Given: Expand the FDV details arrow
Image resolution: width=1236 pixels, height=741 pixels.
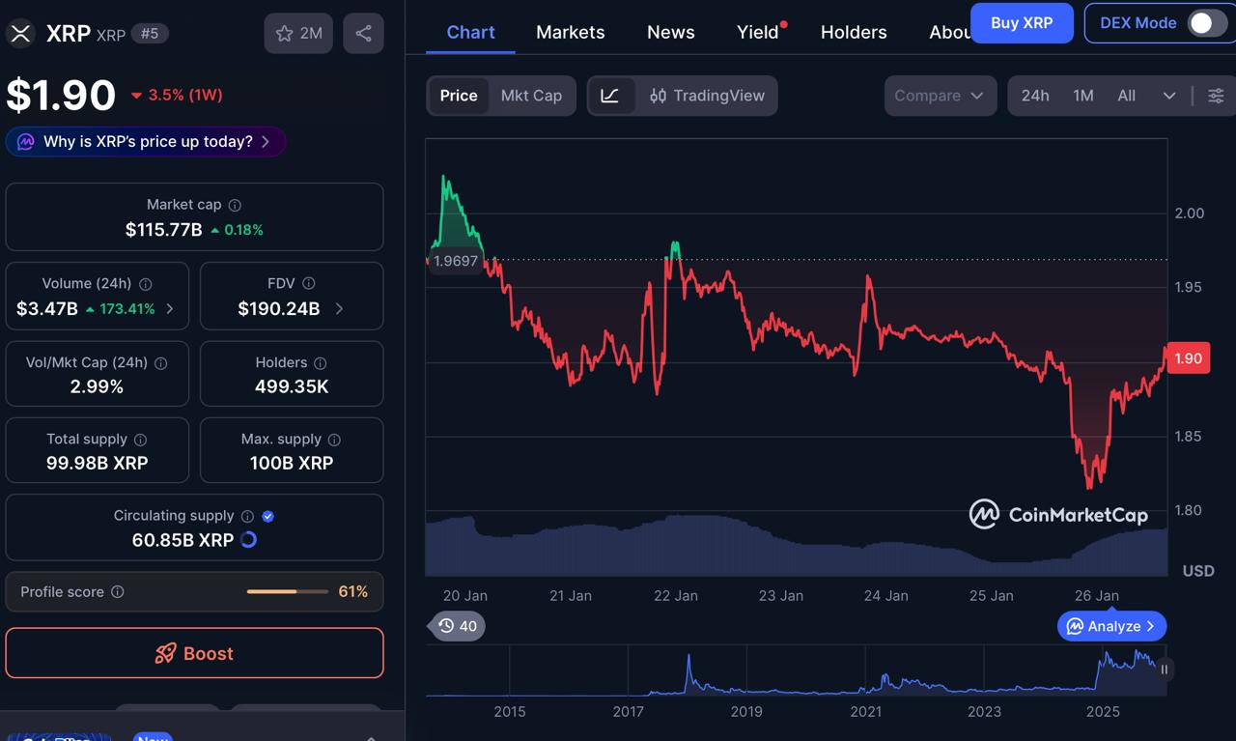Looking at the screenshot, I should click(339, 309).
